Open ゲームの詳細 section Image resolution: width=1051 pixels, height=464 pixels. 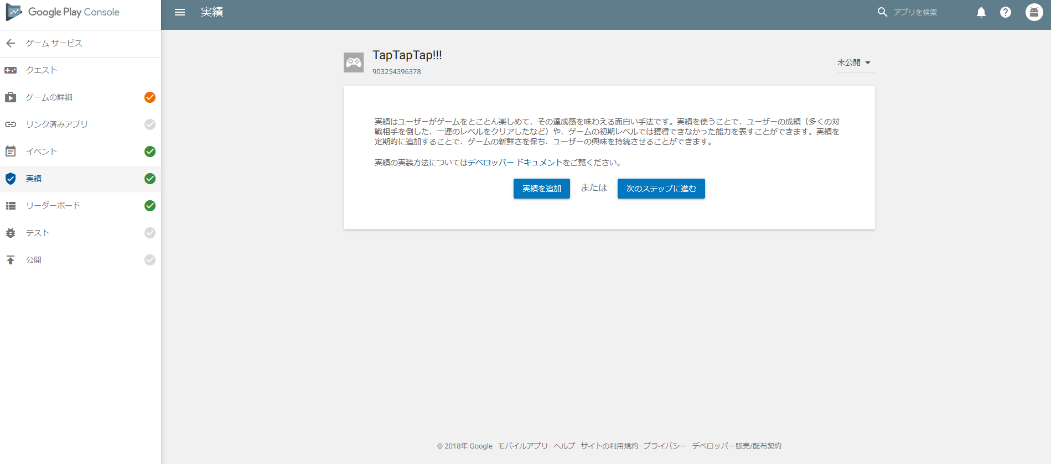[x=80, y=97]
